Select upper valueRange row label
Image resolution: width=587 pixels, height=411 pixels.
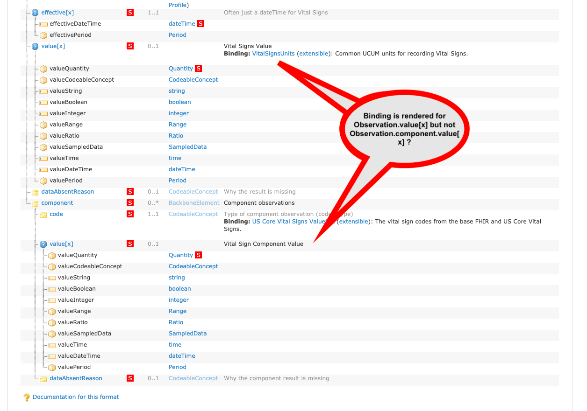pyautogui.click(x=66, y=125)
